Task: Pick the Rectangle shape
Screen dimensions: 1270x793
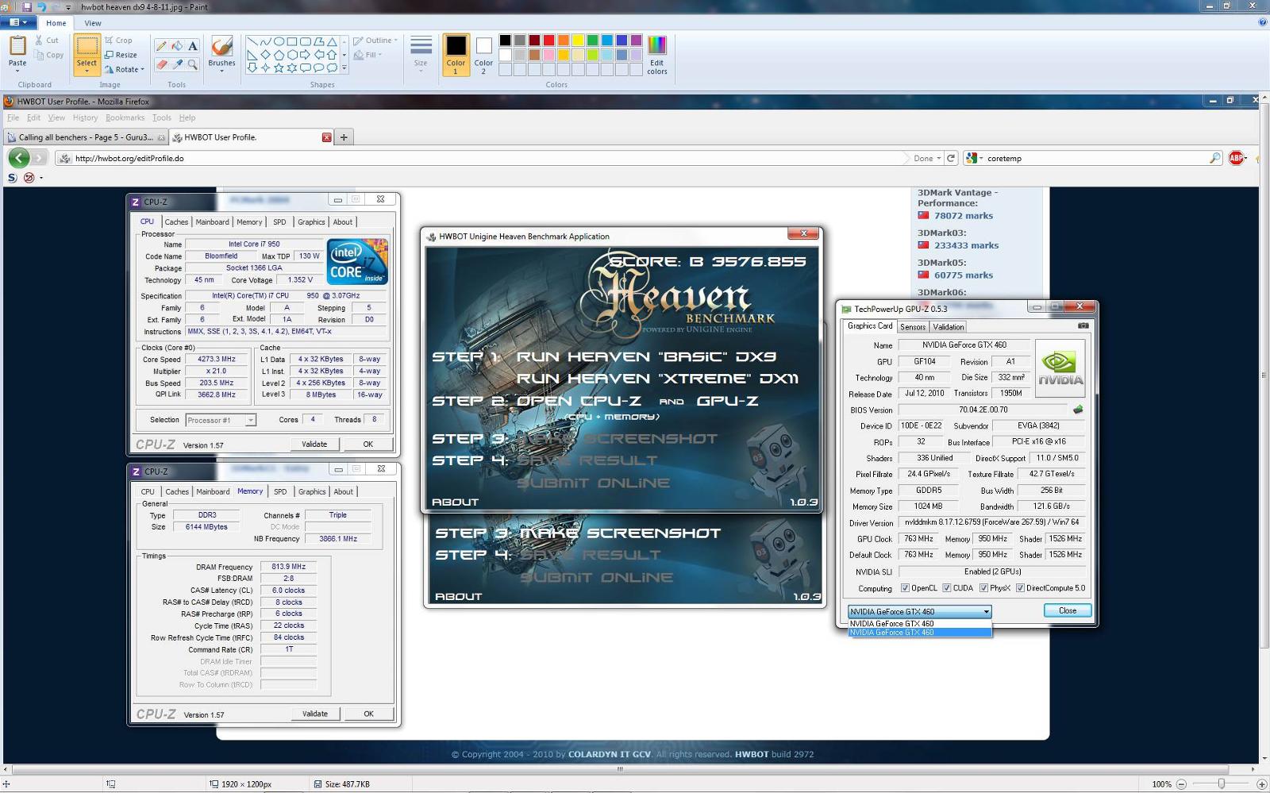Action: pyautogui.click(x=292, y=41)
